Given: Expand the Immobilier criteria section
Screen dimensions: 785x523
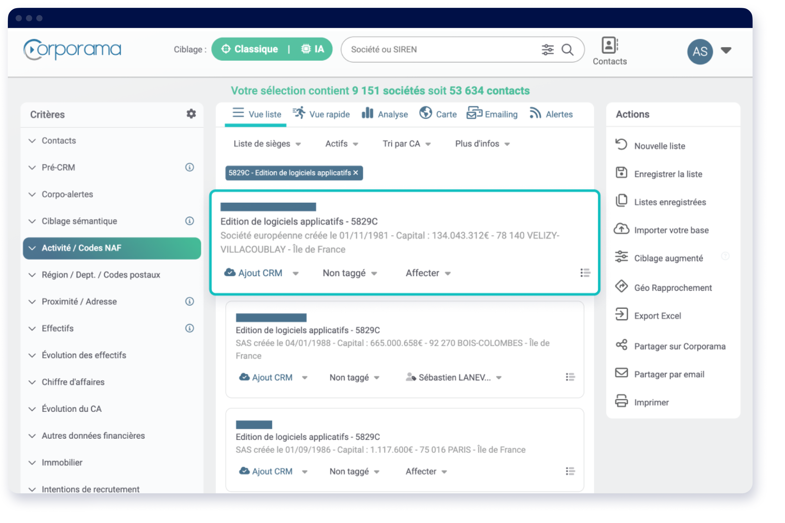Looking at the screenshot, I should tap(112, 462).
